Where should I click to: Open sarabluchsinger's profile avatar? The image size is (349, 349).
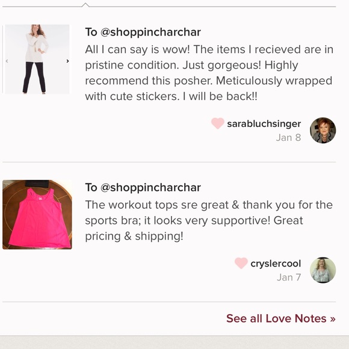tap(323, 131)
